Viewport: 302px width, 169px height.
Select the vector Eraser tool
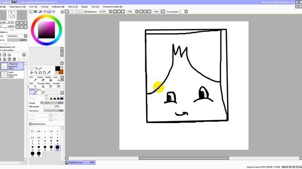pos(41,79)
